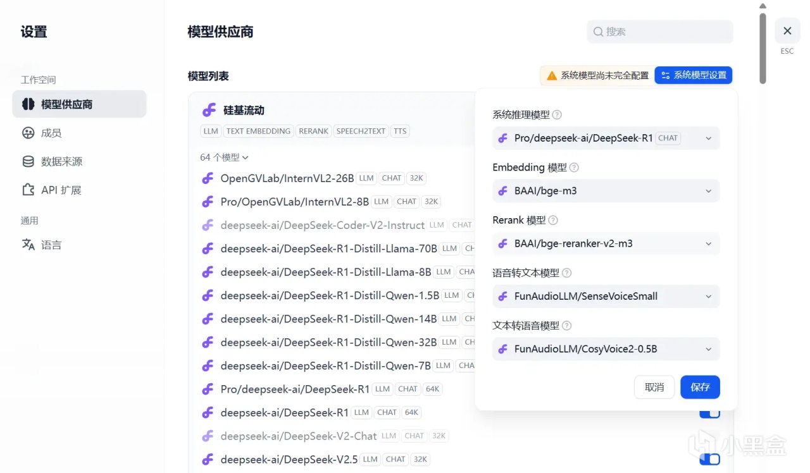Click the help icon beside 语音转文本模型
This screenshot has height=473, width=810.
pyautogui.click(x=567, y=273)
